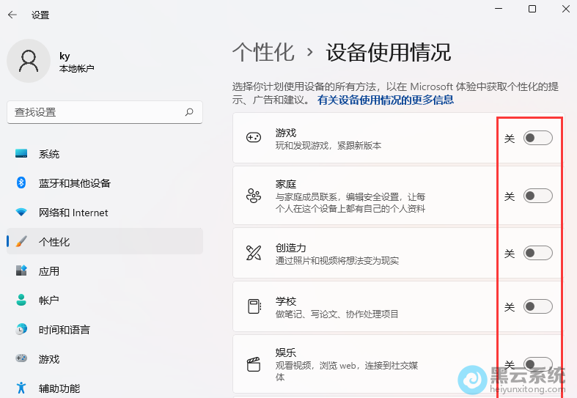
Task: Click the 创造力 card title text
Action: [x=291, y=248]
